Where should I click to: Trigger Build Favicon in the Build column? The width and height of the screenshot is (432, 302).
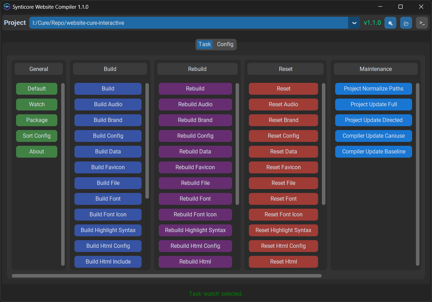pos(108,167)
